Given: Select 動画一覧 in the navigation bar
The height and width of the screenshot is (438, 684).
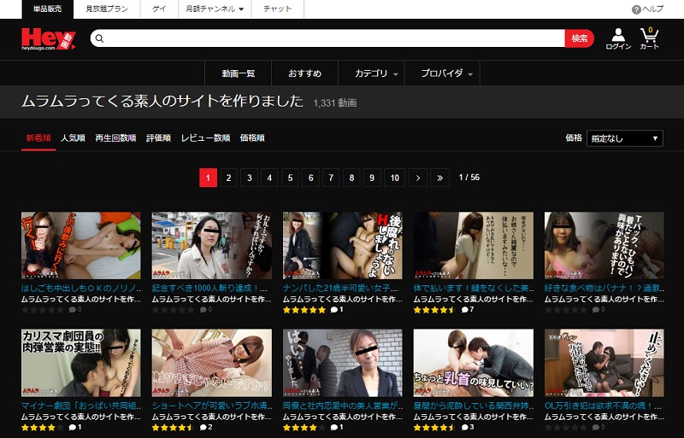Looking at the screenshot, I should click(x=239, y=73).
